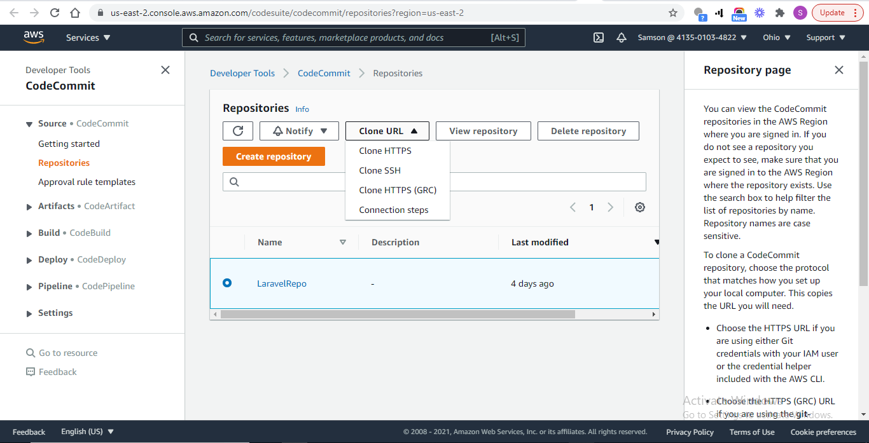Open the browser extensions puzzle icon

(x=779, y=12)
